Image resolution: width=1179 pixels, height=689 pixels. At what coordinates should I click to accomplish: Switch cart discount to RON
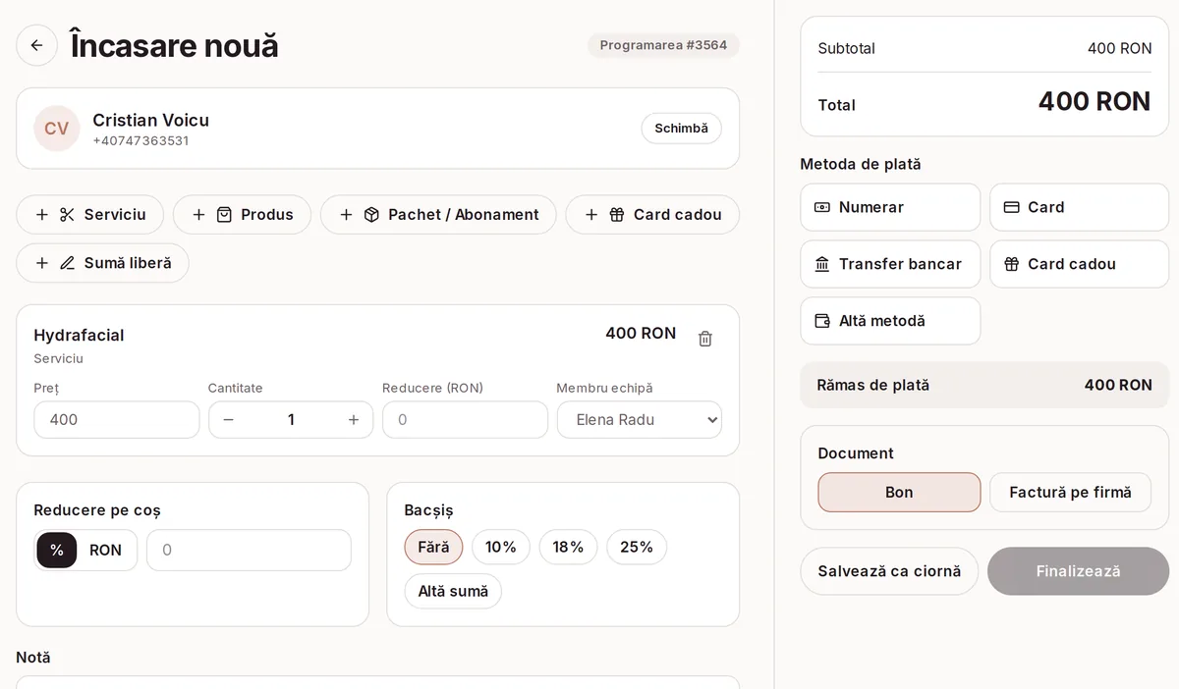(x=106, y=551)
